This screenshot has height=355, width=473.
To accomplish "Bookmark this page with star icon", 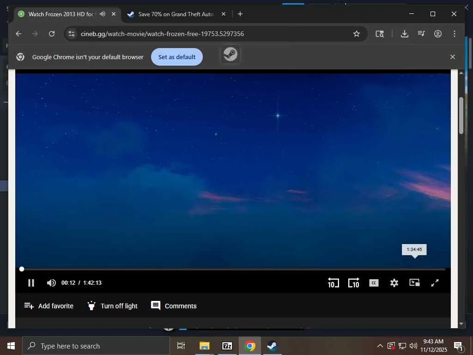I will (x=357, y=34).
